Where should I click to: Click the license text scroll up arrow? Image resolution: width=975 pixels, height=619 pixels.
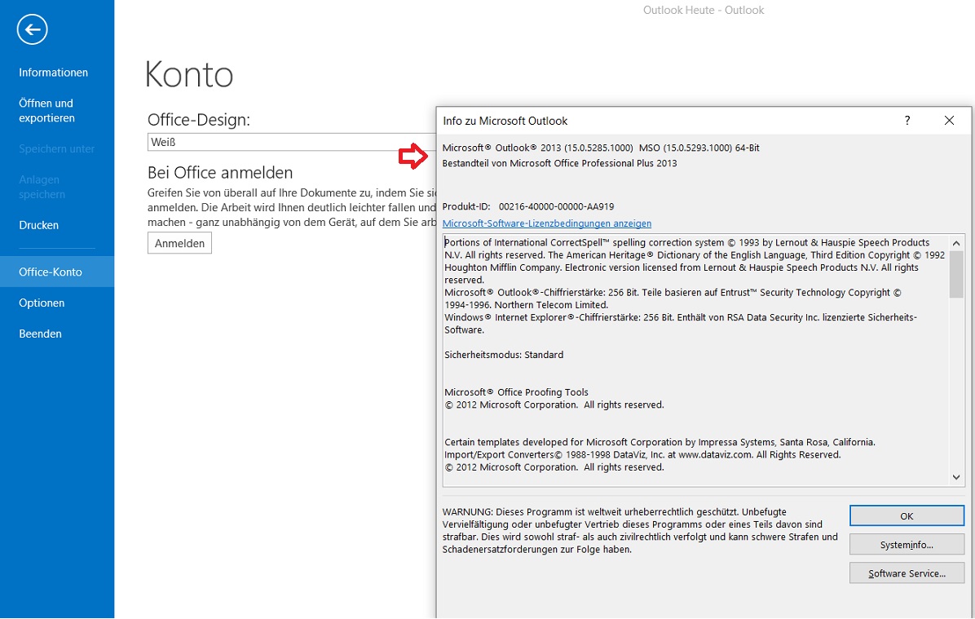[x=956, y=243]
